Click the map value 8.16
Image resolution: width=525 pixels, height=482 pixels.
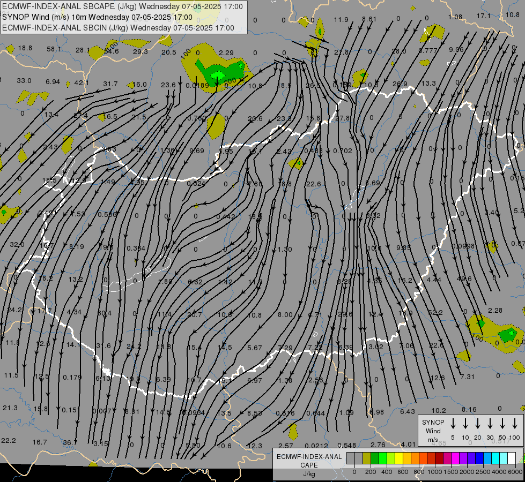(469, 409)
